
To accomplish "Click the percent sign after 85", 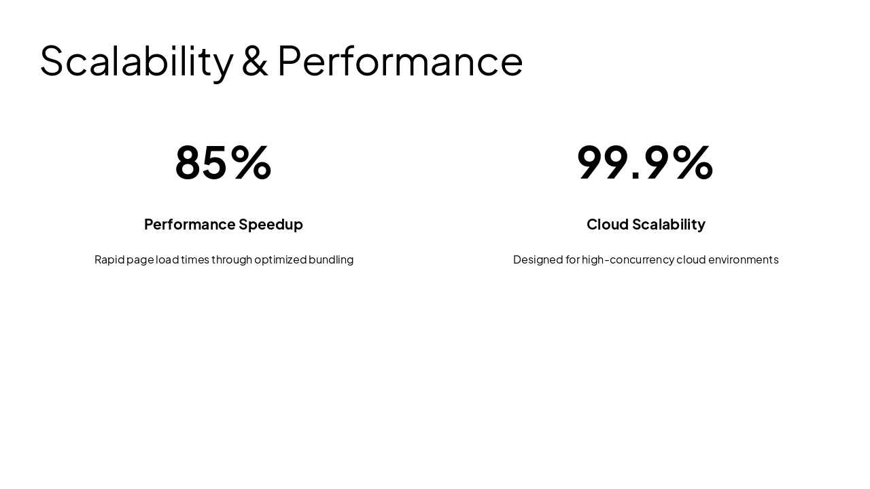I will click(251, 163).
